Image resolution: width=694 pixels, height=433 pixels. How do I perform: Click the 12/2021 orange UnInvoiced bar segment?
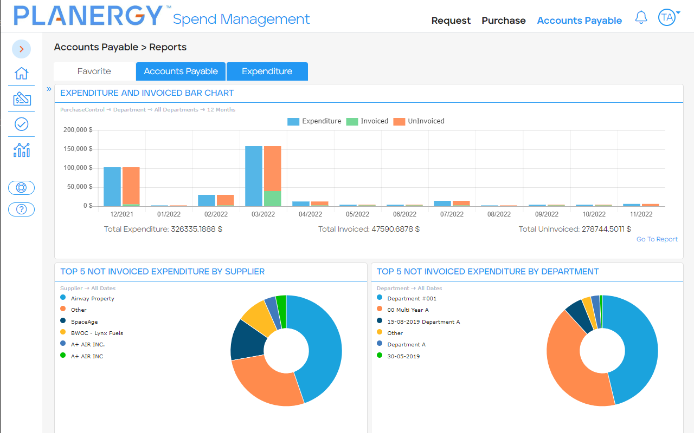coord(131,186)
